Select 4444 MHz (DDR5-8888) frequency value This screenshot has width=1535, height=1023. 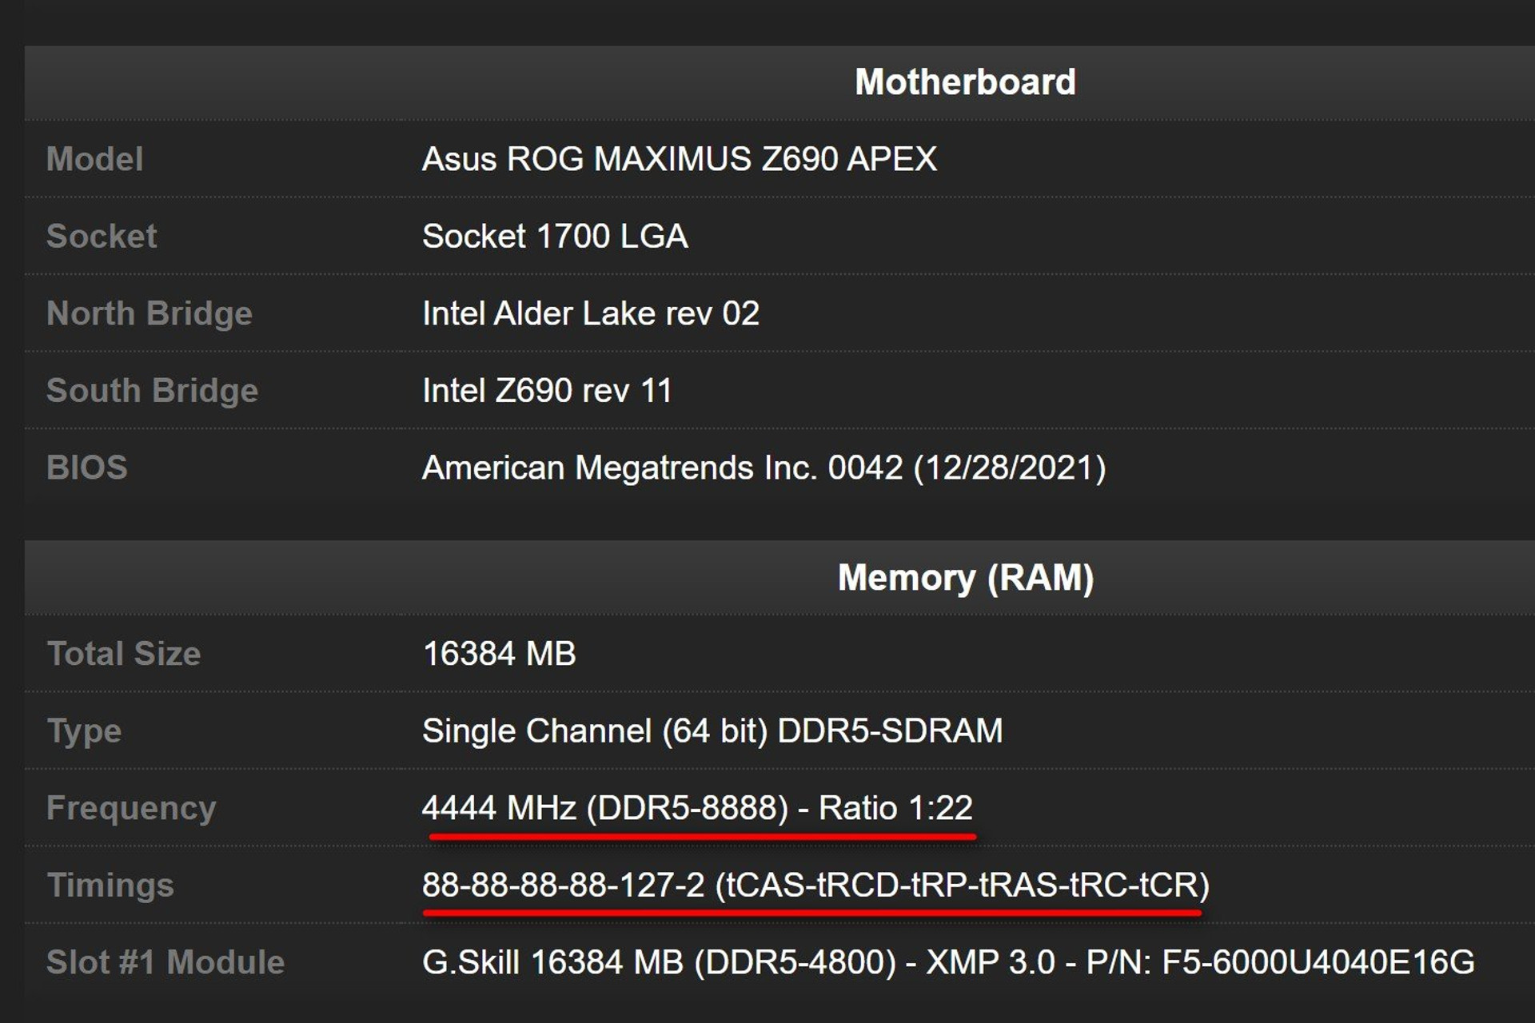tap(697, 808)
